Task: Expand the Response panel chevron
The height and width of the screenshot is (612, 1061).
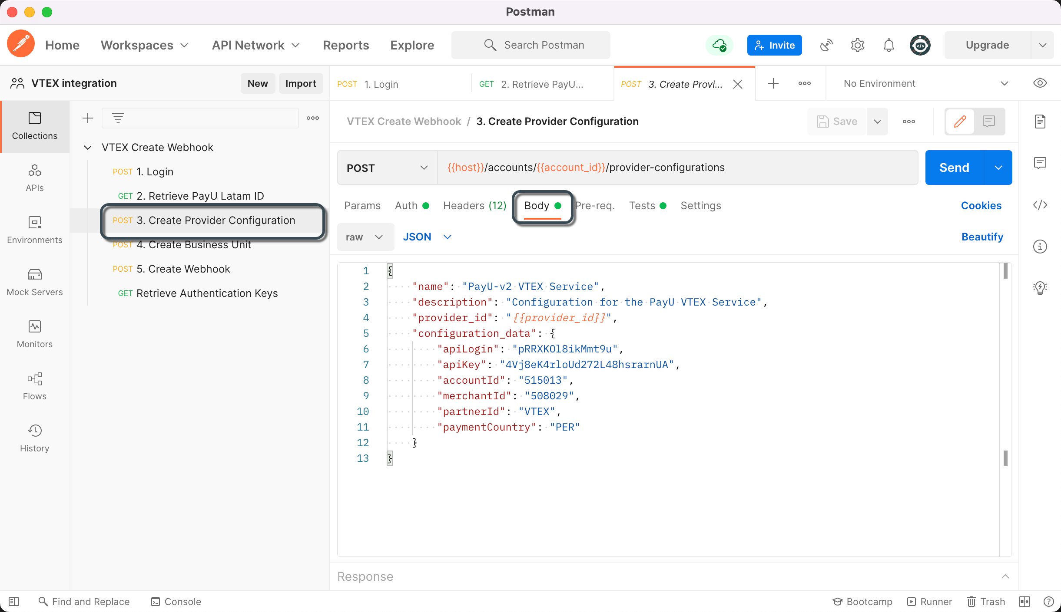Action: pos(1005,576)
